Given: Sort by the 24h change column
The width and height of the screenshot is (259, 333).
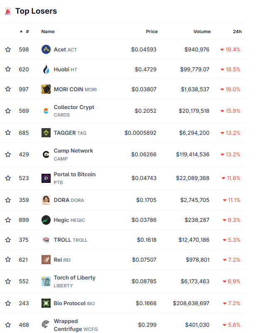Looking at the screenshot, I should [237, 32].
